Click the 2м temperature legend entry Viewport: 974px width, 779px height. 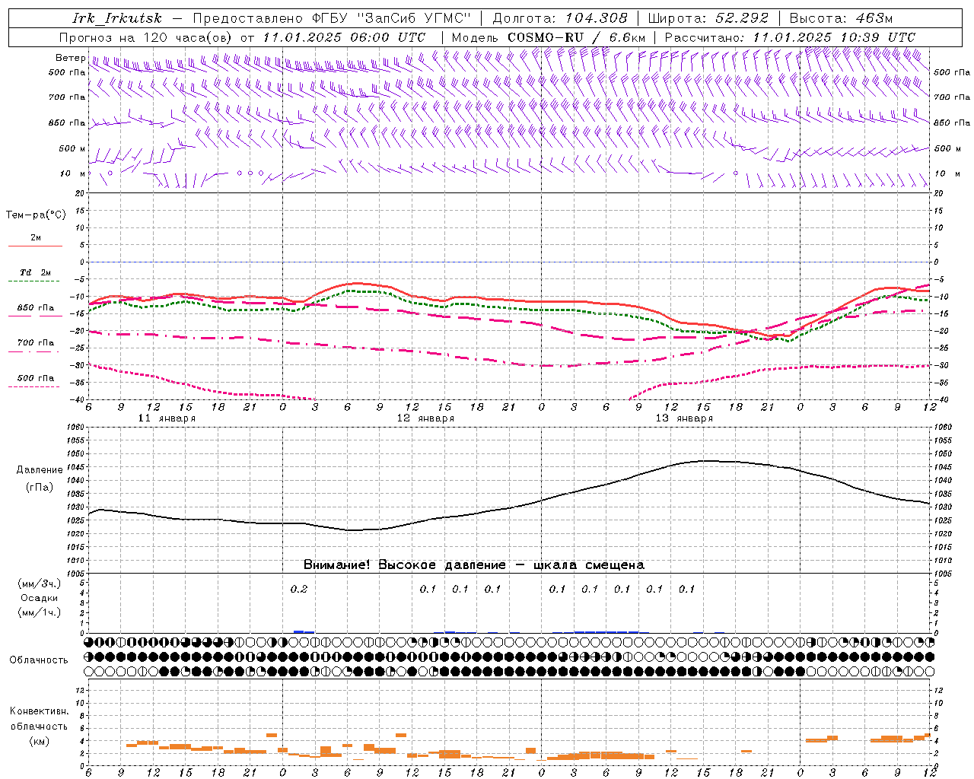(35, 238)
